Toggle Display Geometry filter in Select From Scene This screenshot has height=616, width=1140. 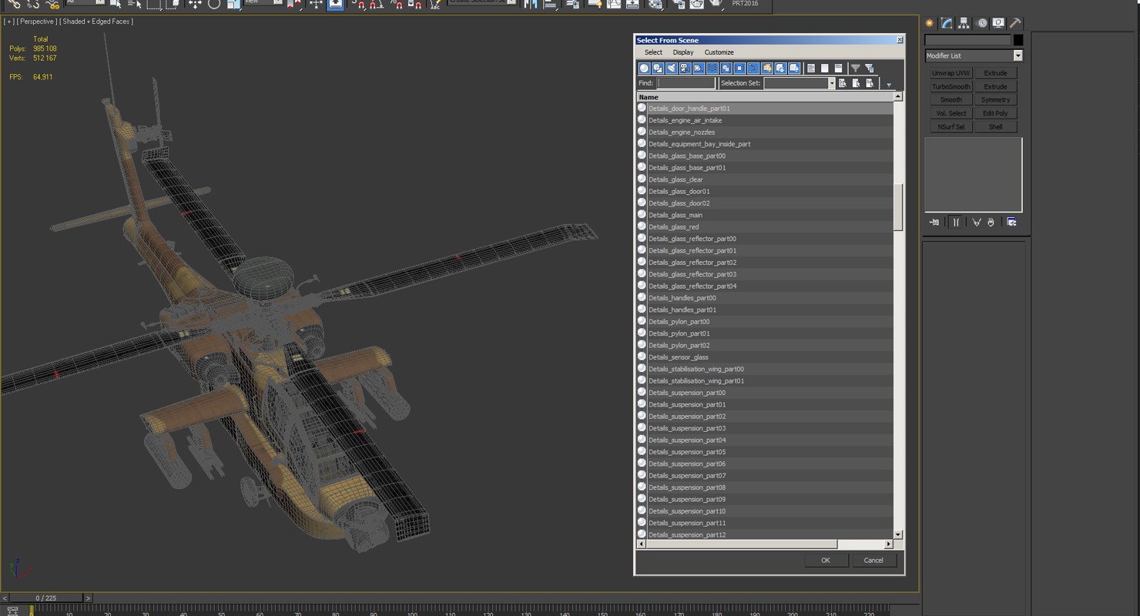pos(644,69)
